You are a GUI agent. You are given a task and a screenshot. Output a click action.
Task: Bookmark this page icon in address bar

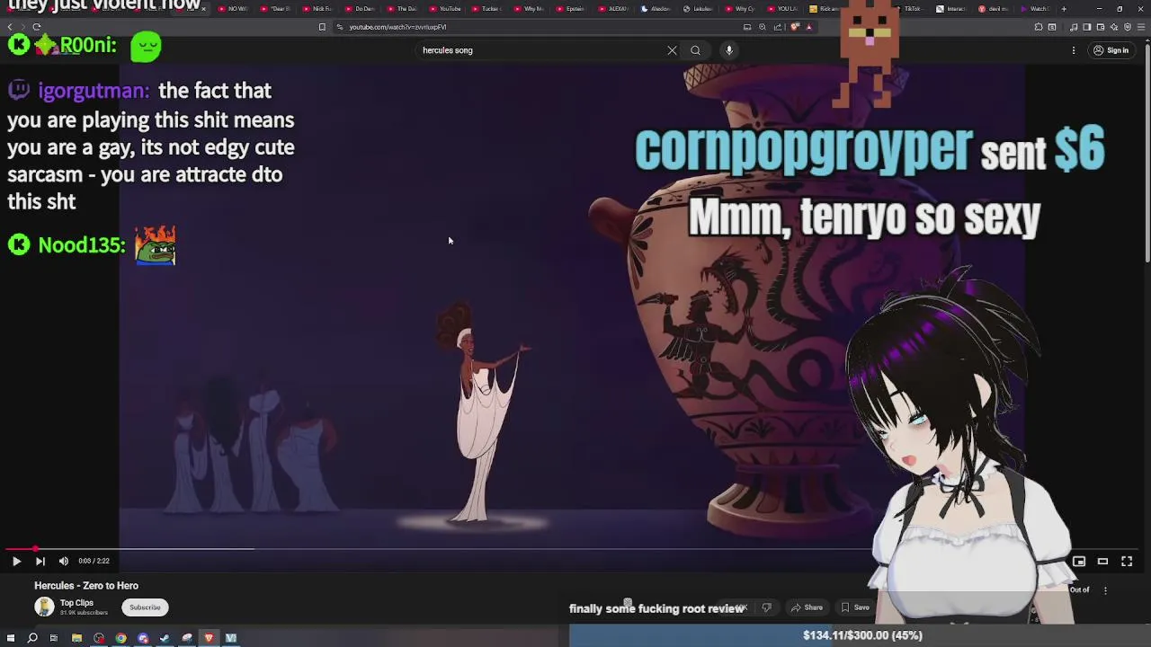pyautogui.click(x=322, y=27)
